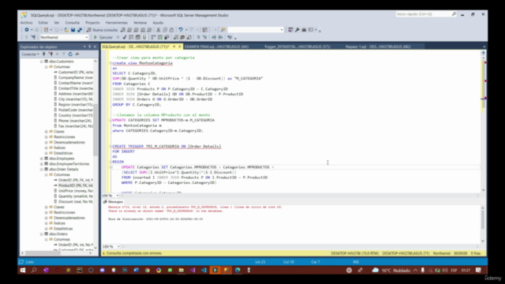Image resolution: width=505 pixels, height=284 pixels.
Task: Collapse the dbo.Customers tree node
Action: [42, 62]
